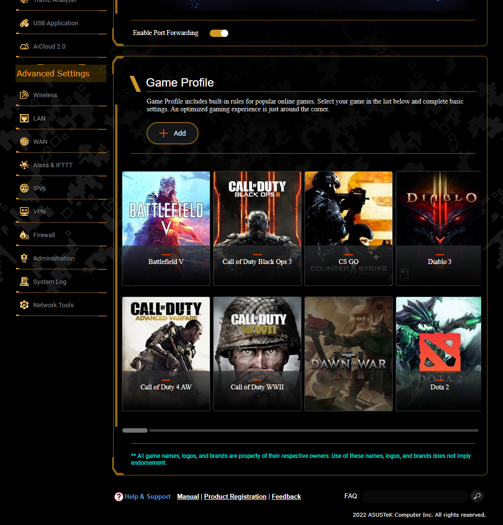Click the Game Profile heading text
Viewport: 503px width, 525px height.
click(180, 83)
